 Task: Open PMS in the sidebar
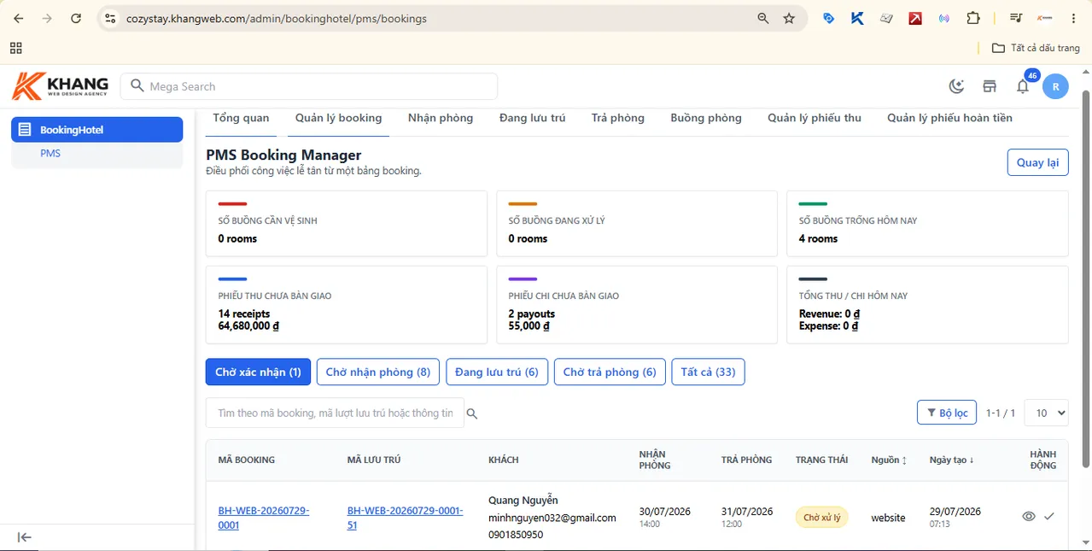(x=50, y=154)
